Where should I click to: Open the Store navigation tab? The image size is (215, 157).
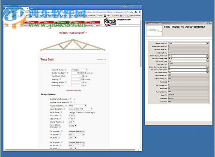[x=46, y=22]
